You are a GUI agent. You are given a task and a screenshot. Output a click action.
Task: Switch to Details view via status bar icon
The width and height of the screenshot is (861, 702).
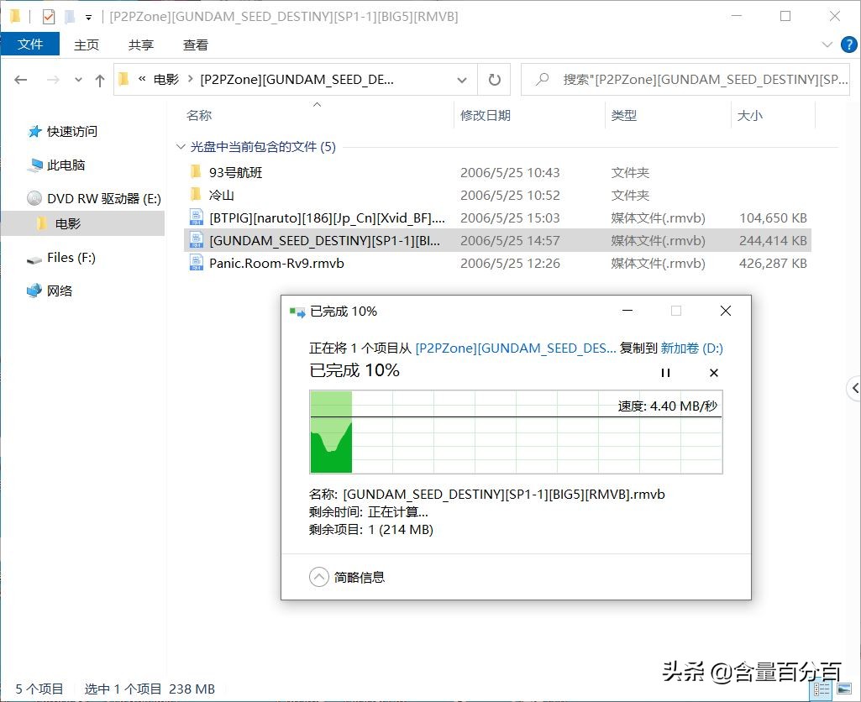(822, 689)
